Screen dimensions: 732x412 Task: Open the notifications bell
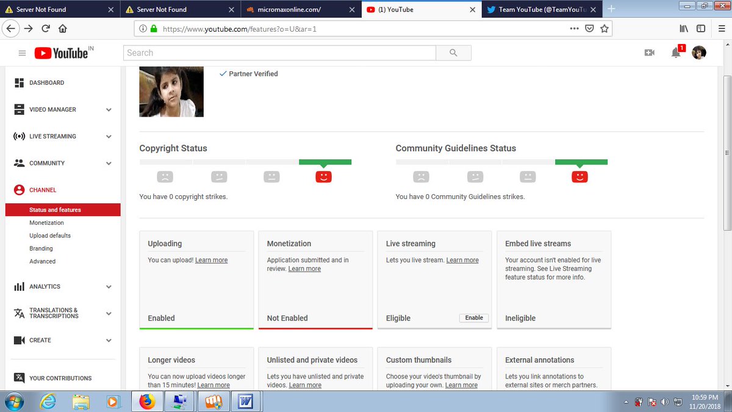(x=676, y=53)
